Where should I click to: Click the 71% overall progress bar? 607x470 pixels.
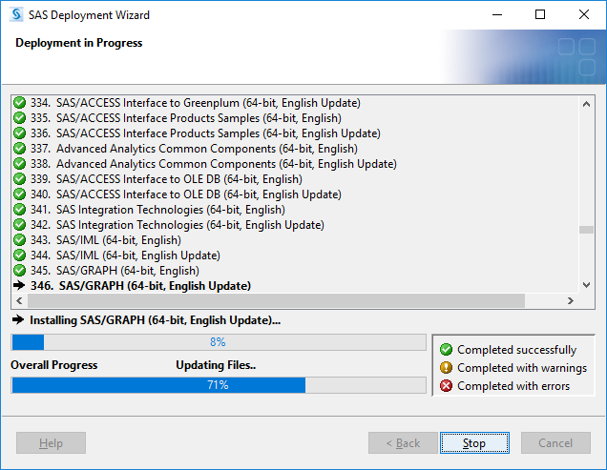click(x=219, y=385)
